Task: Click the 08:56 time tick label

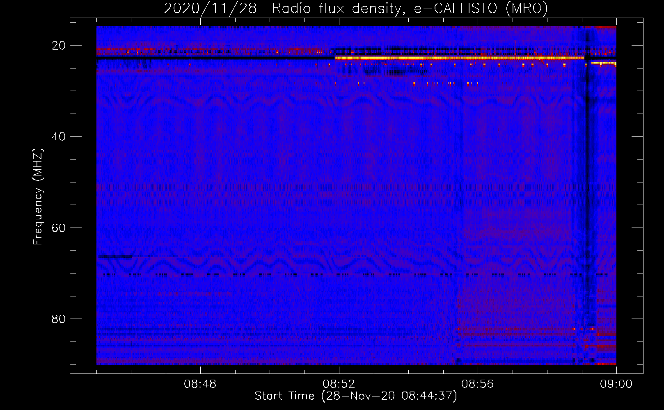Action: pyautogui.click(x=478, y=384)
